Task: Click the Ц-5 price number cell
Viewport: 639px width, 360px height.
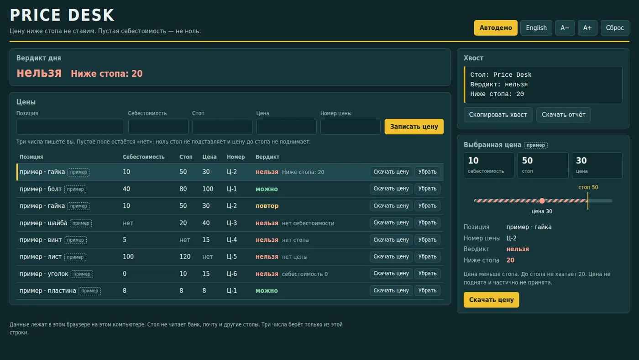Action: [x=232, y=257]
